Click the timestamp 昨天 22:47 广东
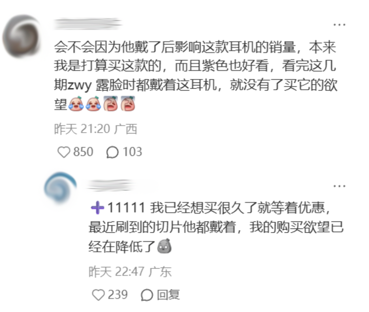 (x=130, y=272)
